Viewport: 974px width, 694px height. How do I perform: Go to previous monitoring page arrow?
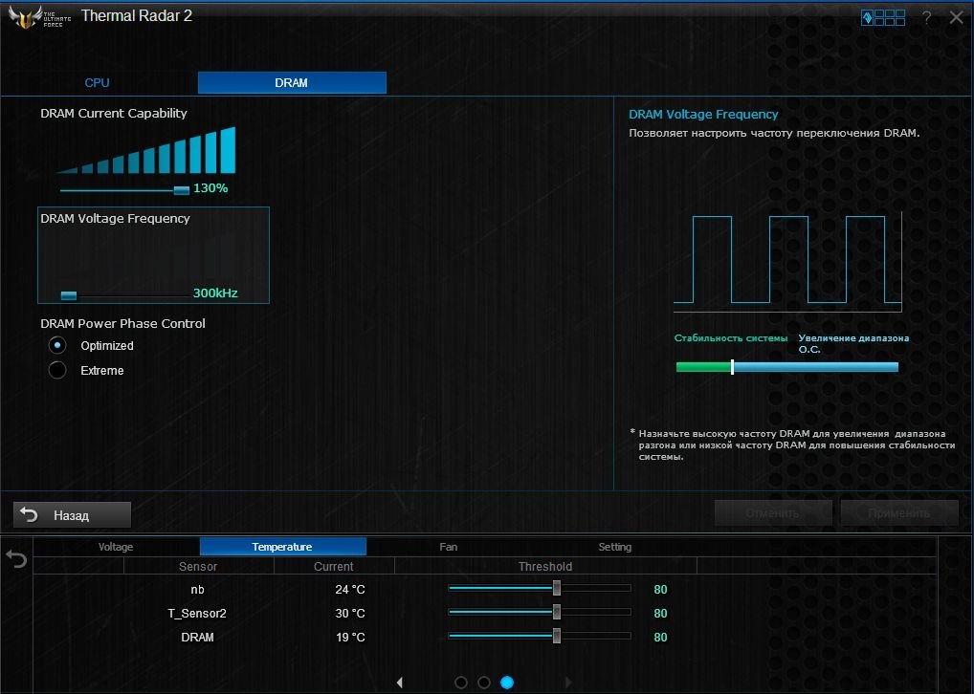(x=400, y=683)
